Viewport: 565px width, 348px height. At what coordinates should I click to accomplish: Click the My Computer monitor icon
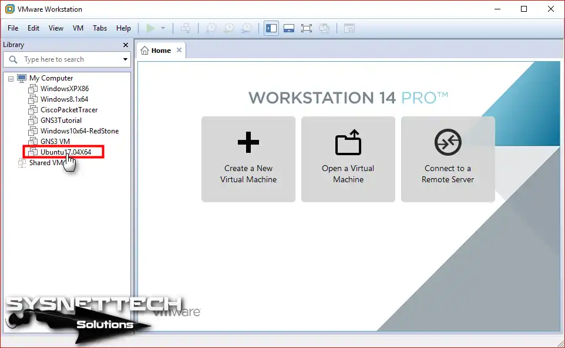(x=22, y=78)
